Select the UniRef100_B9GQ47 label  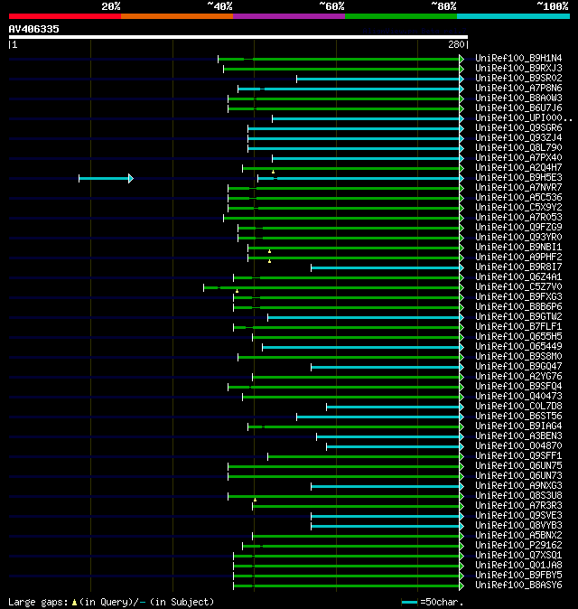518,367
